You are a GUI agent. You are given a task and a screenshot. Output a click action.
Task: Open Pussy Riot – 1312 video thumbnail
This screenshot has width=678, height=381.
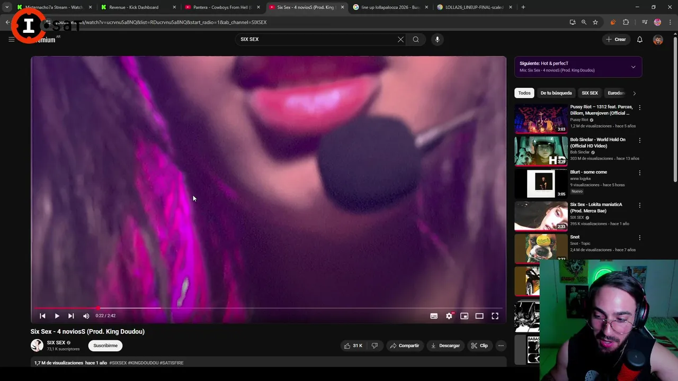541,119
